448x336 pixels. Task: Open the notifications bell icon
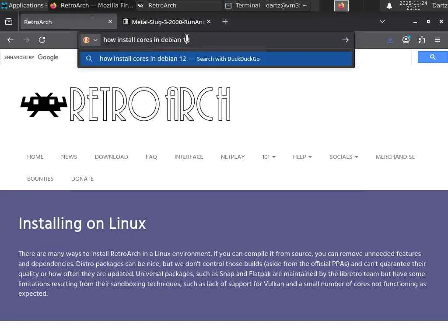389,6
